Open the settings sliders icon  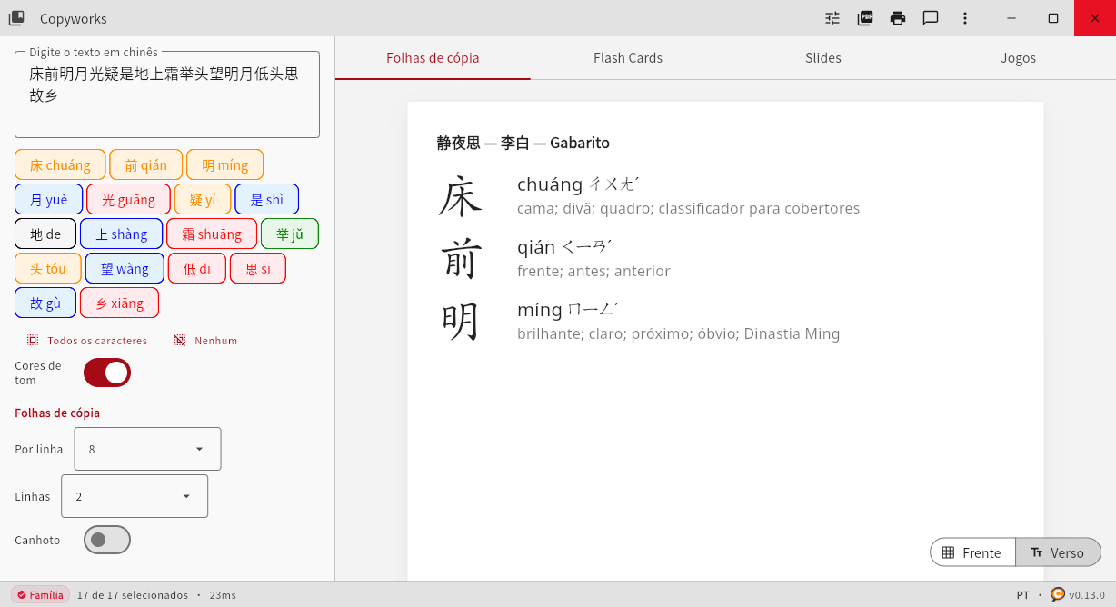(x=832, y=18)
